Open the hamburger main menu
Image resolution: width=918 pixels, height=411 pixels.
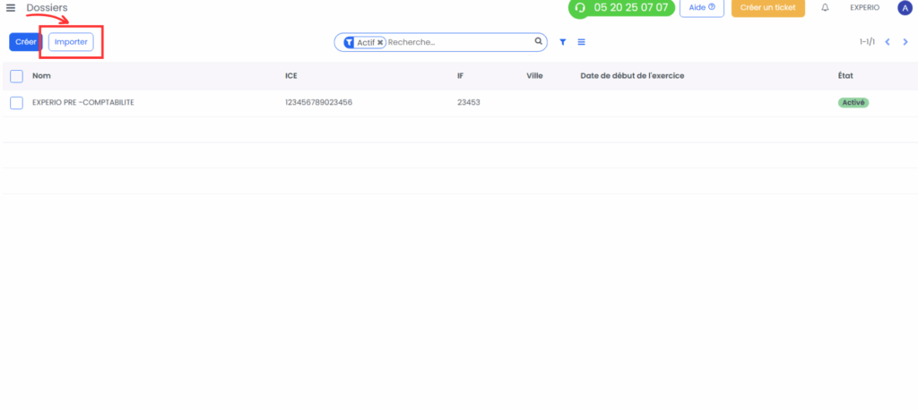pos(11,7)
